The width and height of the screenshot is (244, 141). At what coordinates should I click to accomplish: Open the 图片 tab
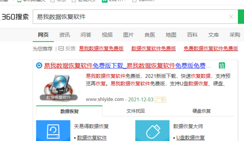(x=128, y=35)
